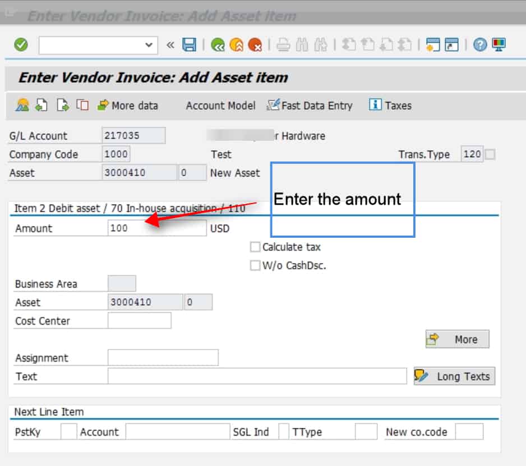This screenshot has width=526, height=466.
Task: Toggle the checkbox next to Trans.Type
Action: click(x=490, y=154)
